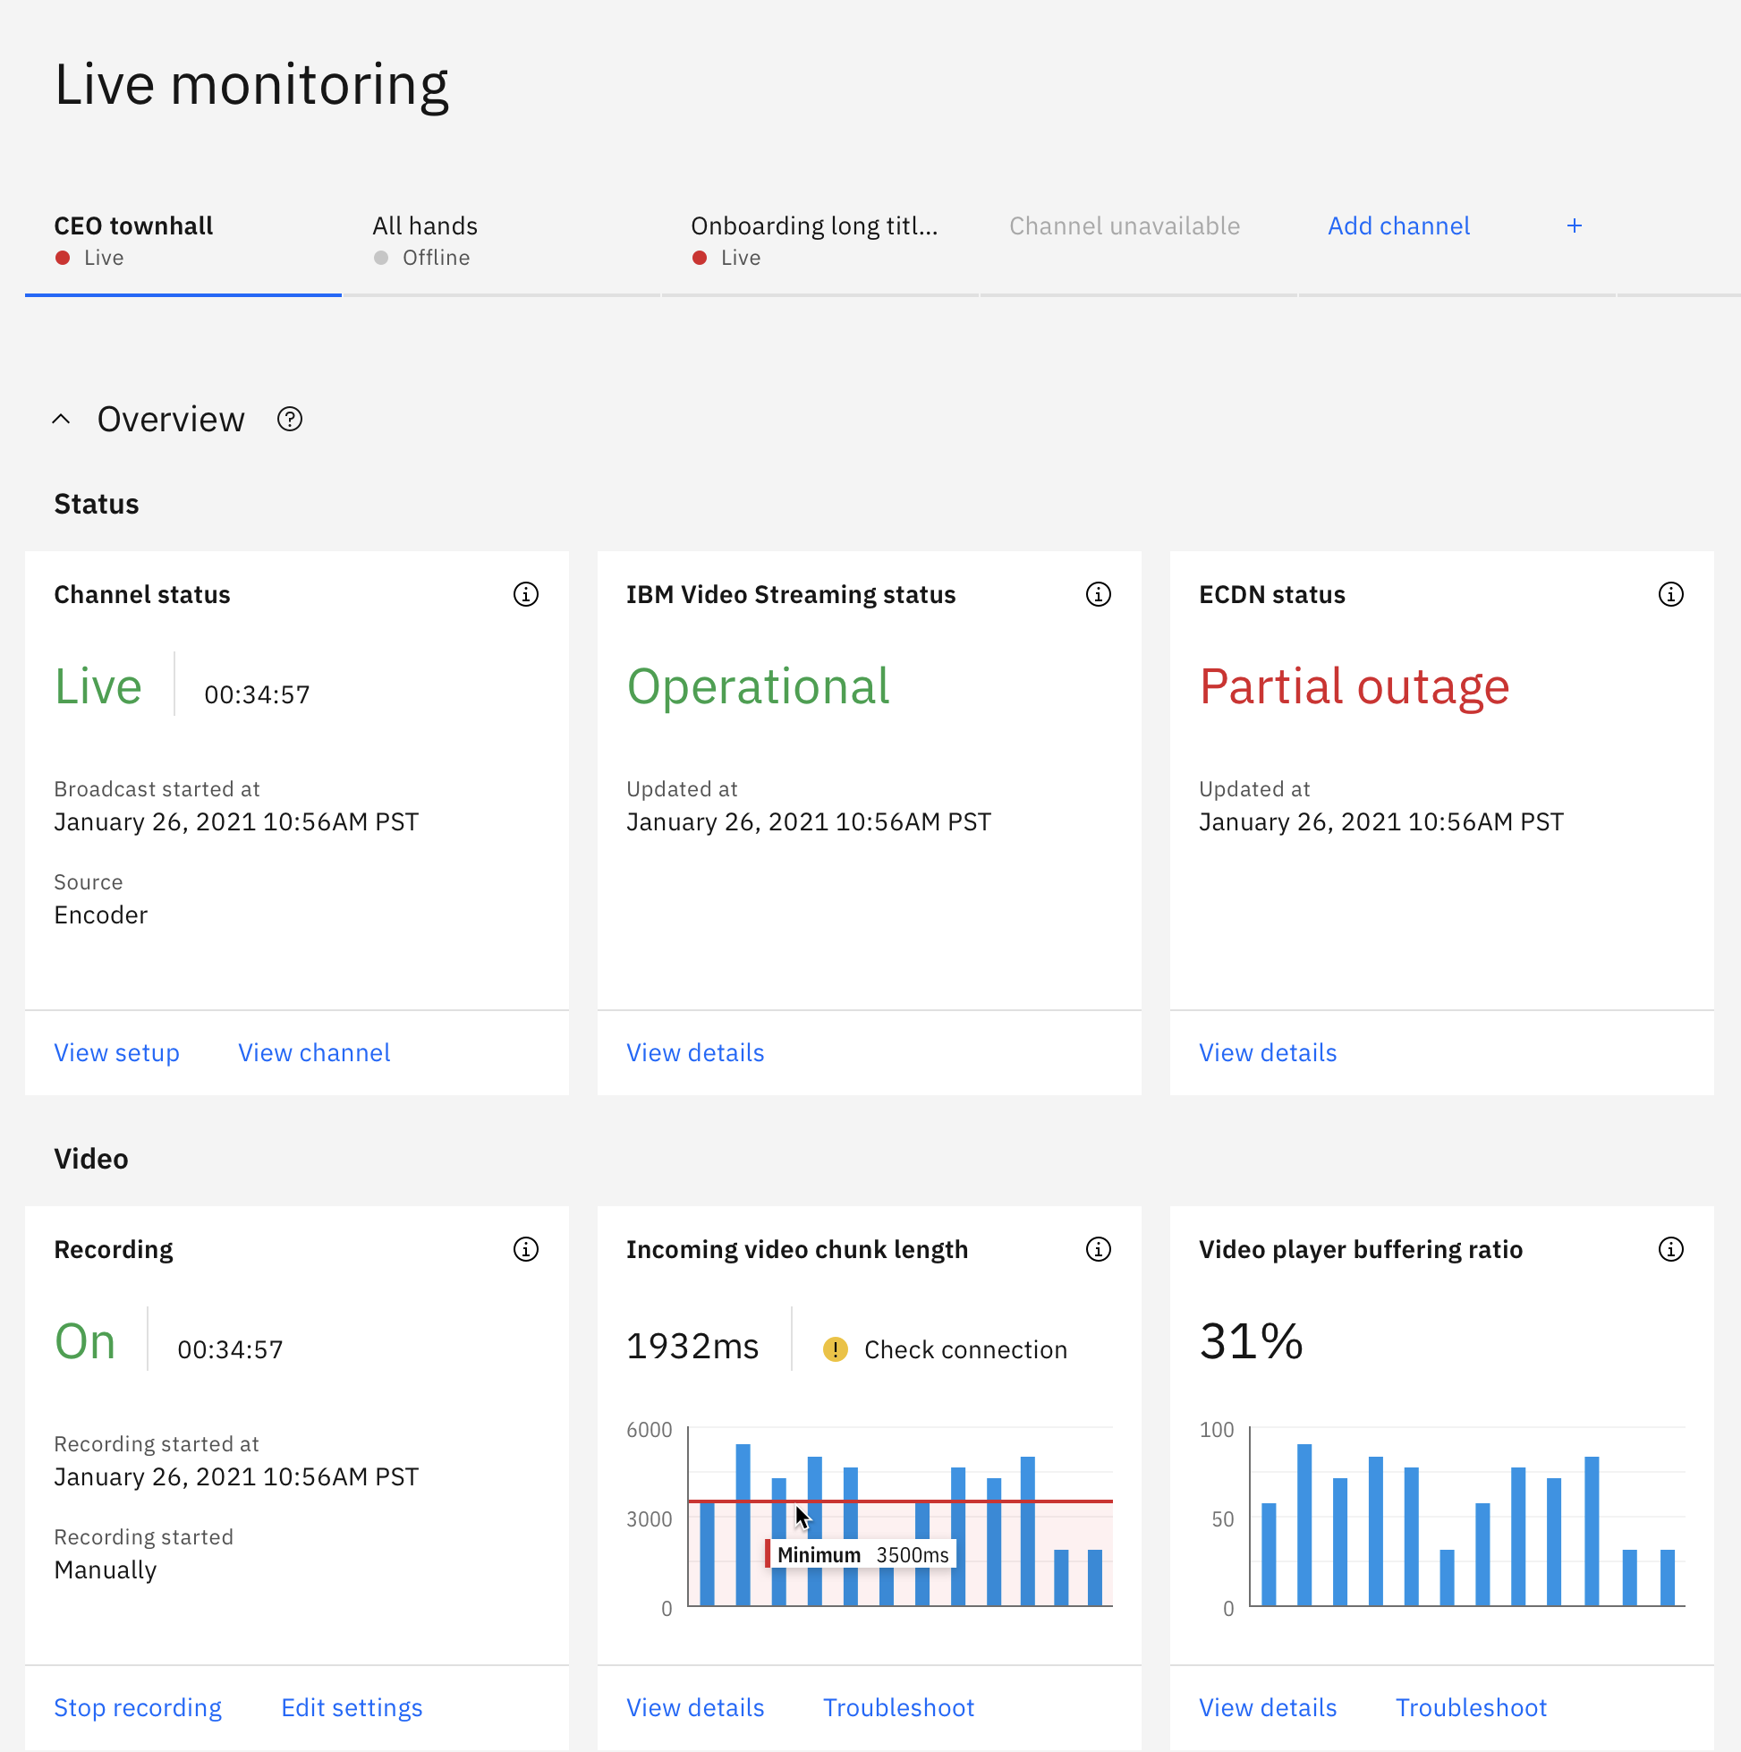
Task: Open Incoming video chunk length info icon
Action: click(x=1098, y=1249)
